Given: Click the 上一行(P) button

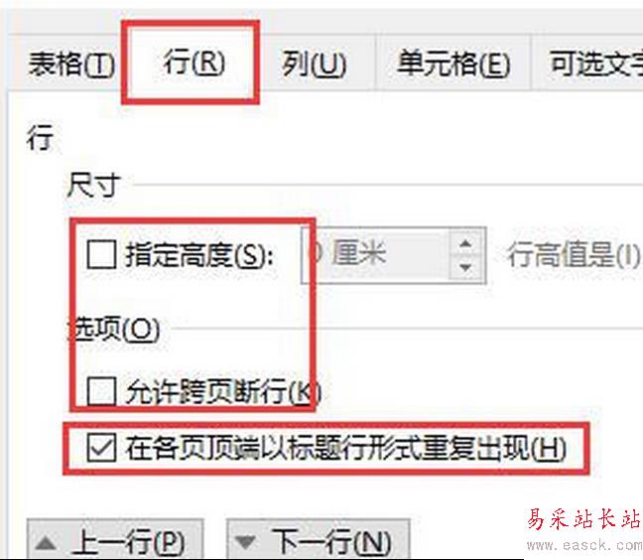Looking at the screenshot, I should tap(115, 539).
